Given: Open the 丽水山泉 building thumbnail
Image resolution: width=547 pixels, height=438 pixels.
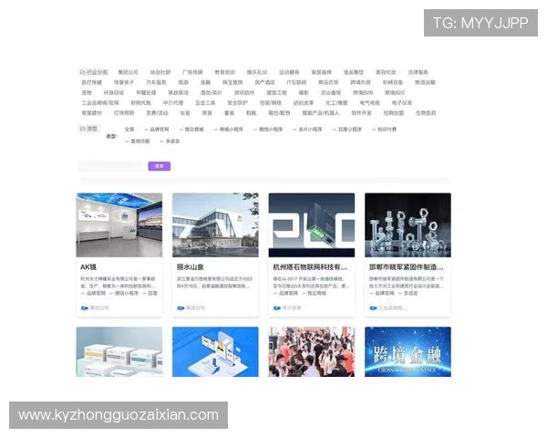Looking at the screenshot, I should [x=215, y=225].
